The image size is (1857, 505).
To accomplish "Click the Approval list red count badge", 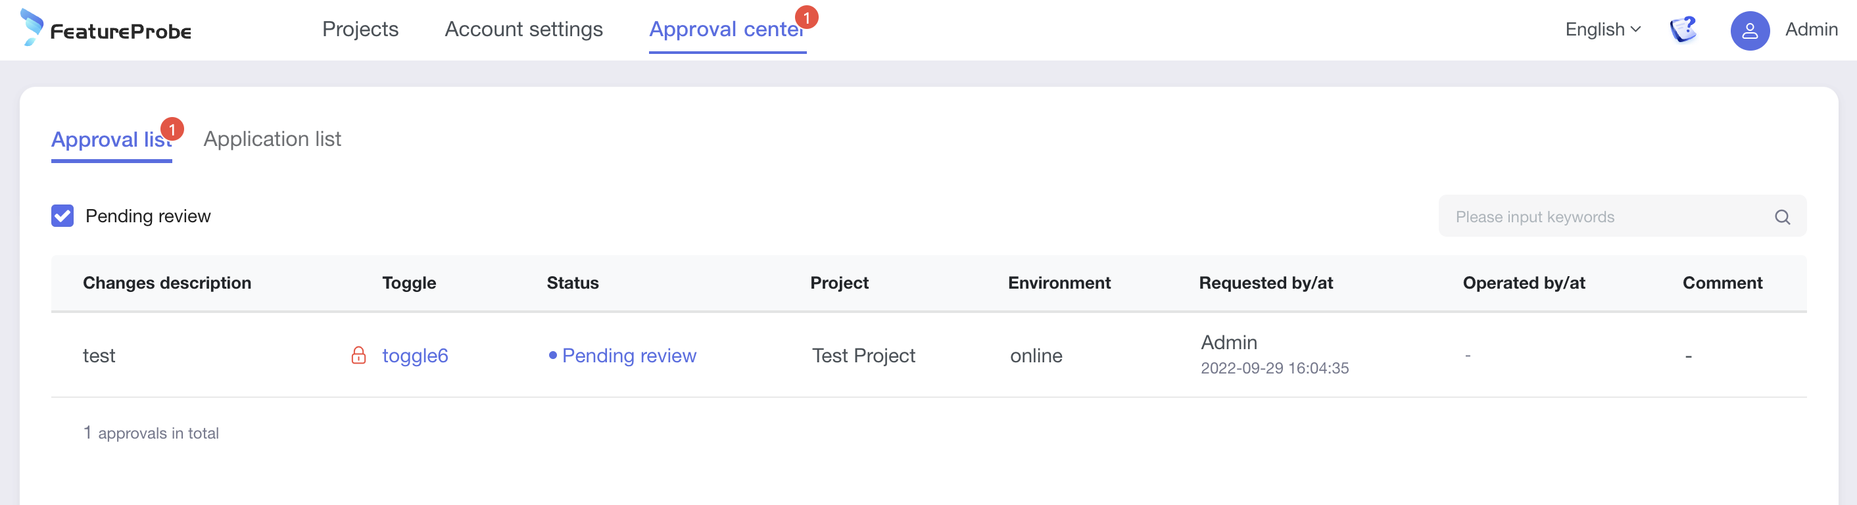I will click(x=172, y=129).
